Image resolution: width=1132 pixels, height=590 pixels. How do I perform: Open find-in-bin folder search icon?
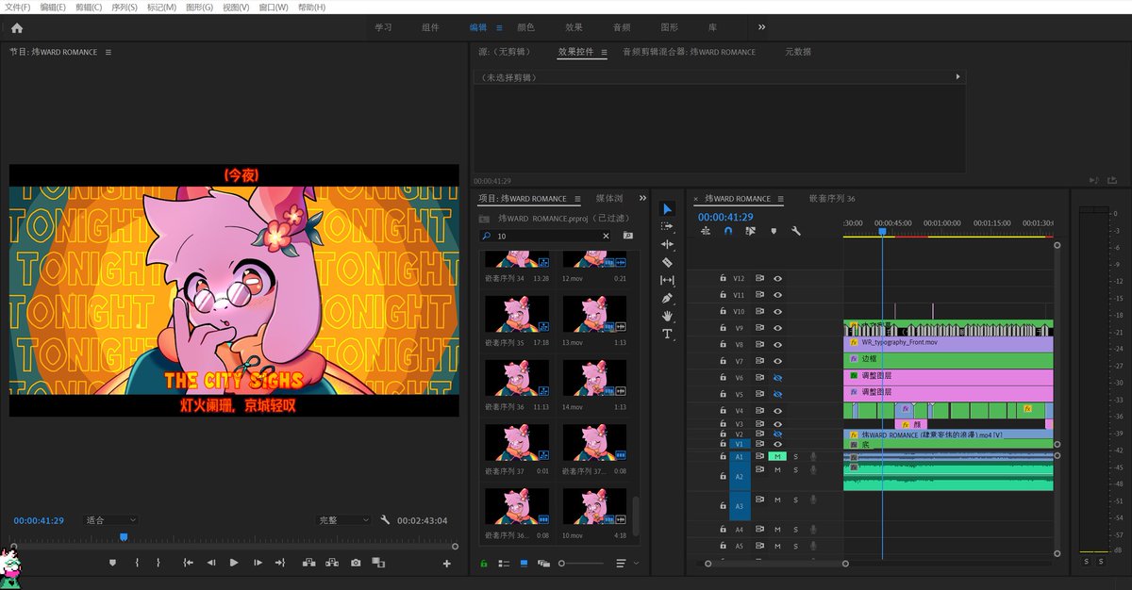[628, 236]
